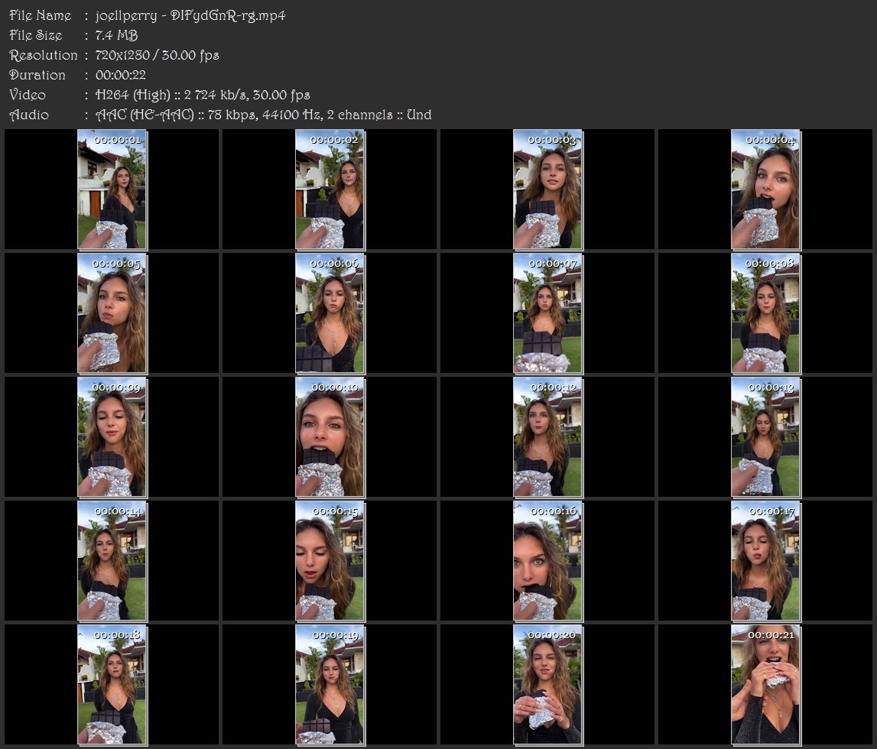Open the thumbnail stamped 00:00:17
The height and width of the screenshot is (749, 877).
coord(765,562)
